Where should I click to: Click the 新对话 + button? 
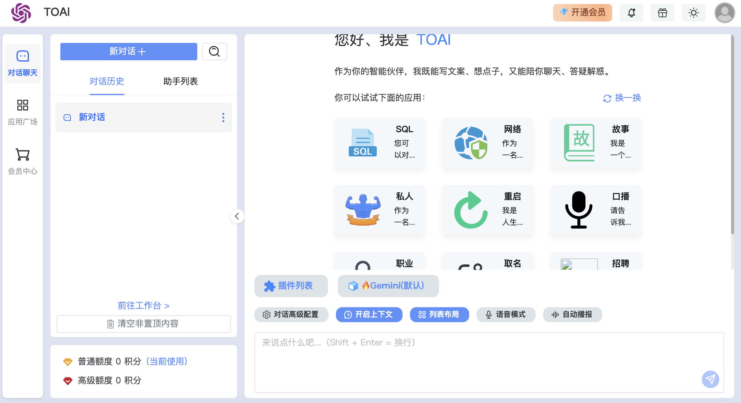pos(128,51)
